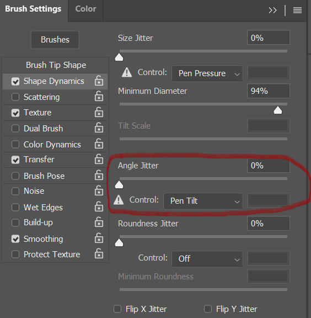
Task: Click the lock next to Transfer
Action: (x=99, y=159)
